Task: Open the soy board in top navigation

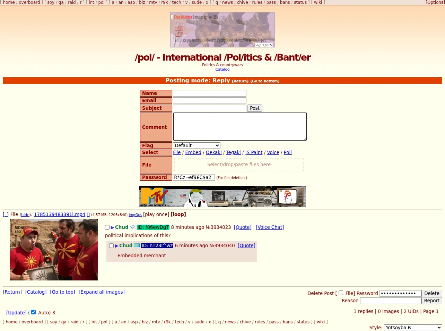Action: [51, 2]
